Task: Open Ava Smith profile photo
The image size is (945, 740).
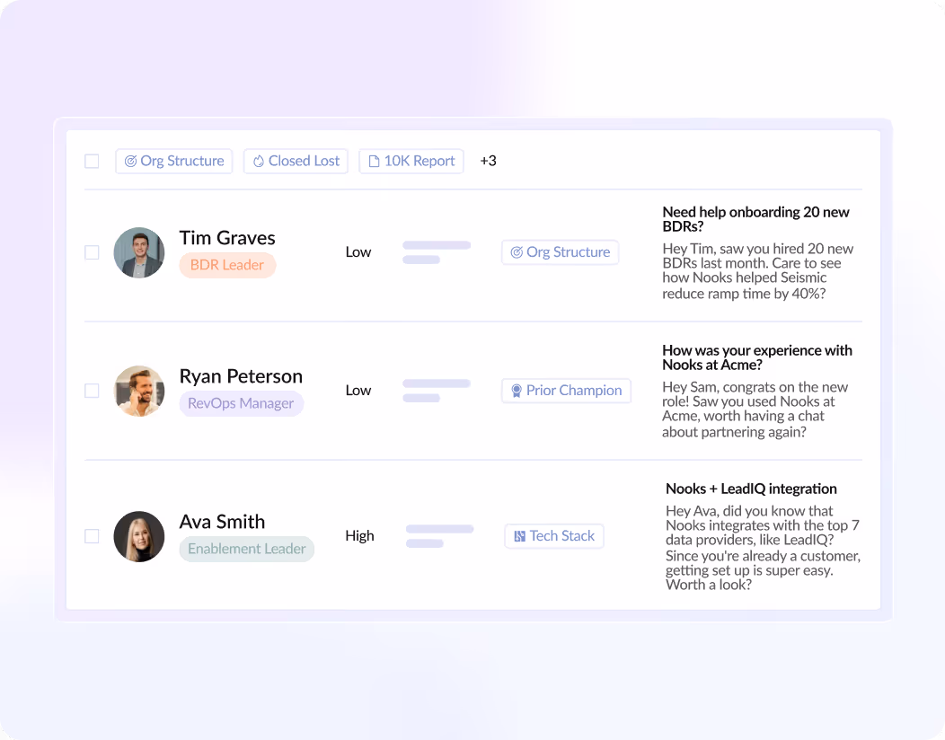Action: pyautogui.click(x=139, y=537)
